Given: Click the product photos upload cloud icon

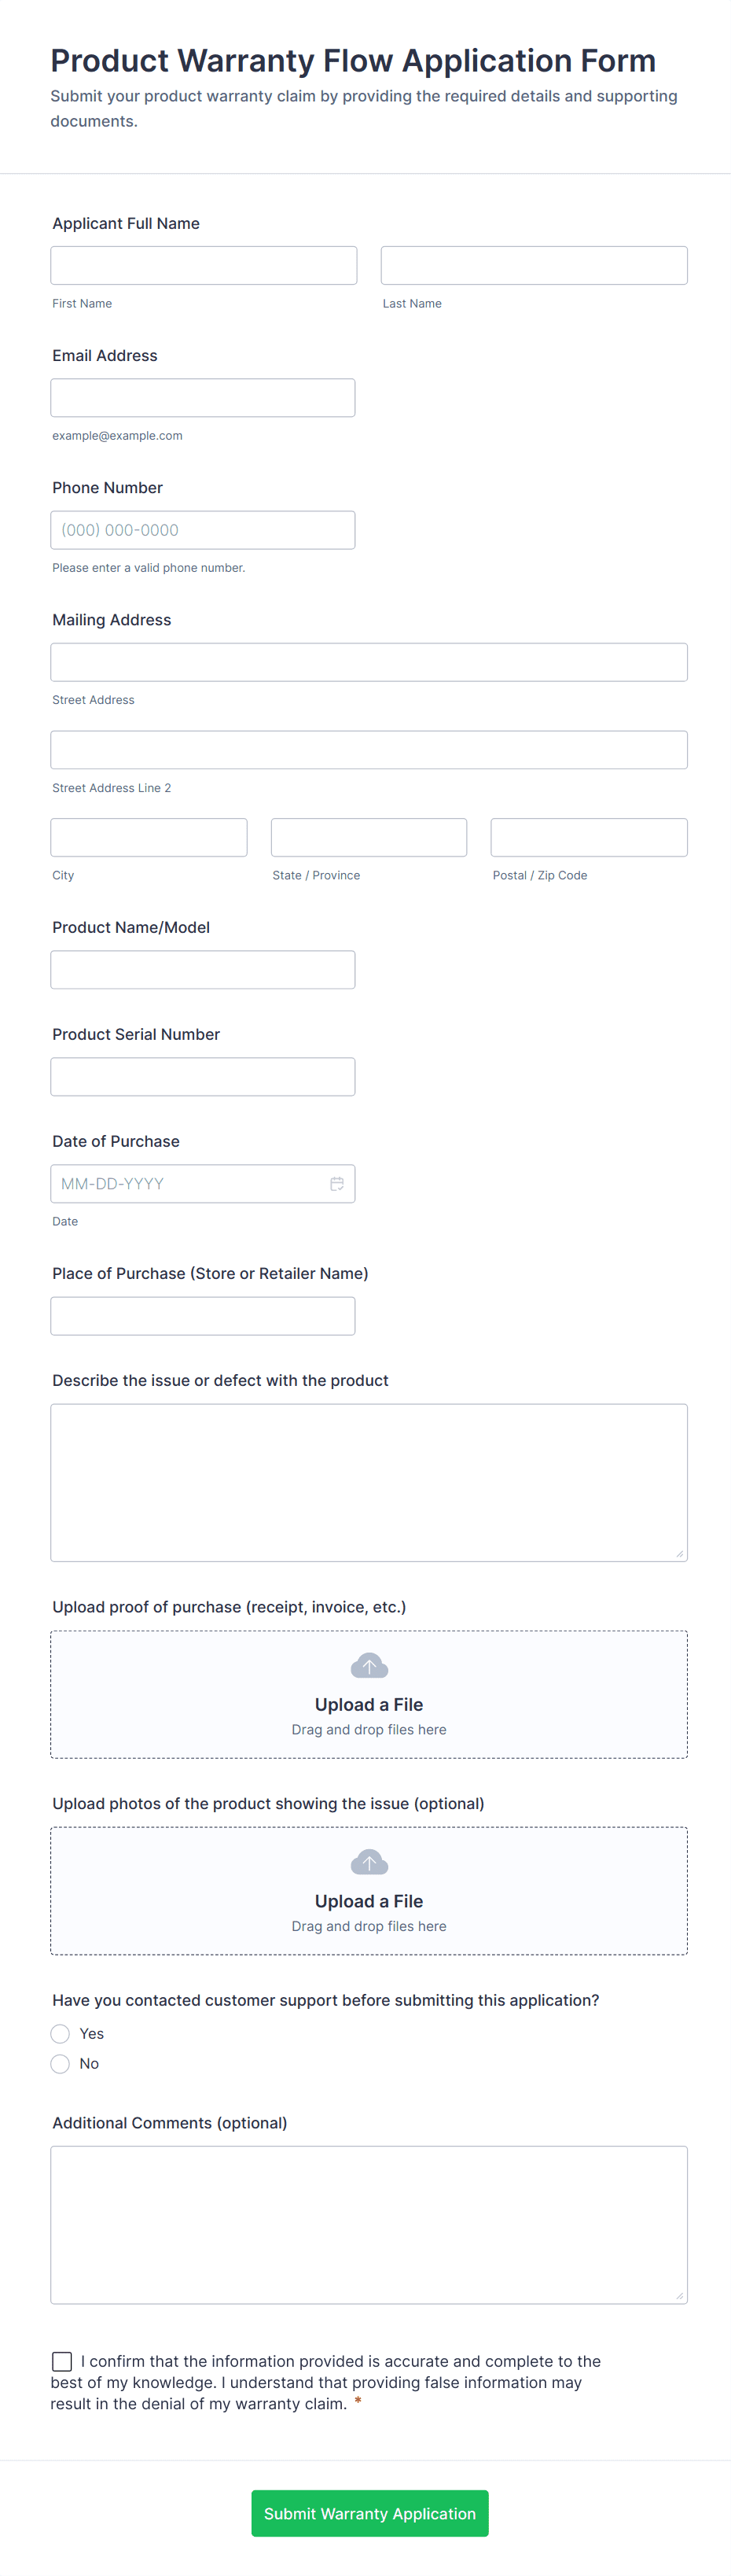Looking at the screenshot, I should 369,1863.
